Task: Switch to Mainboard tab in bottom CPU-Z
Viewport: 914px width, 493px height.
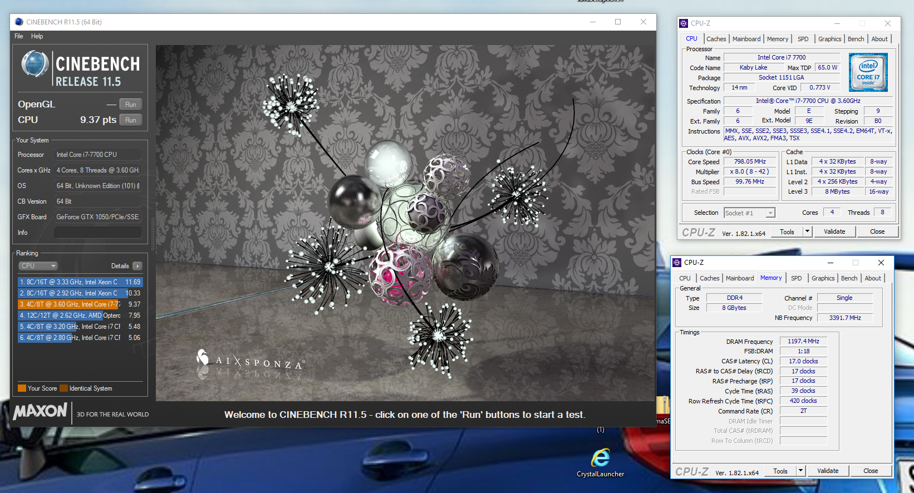Action: click(x=740, y=278)
